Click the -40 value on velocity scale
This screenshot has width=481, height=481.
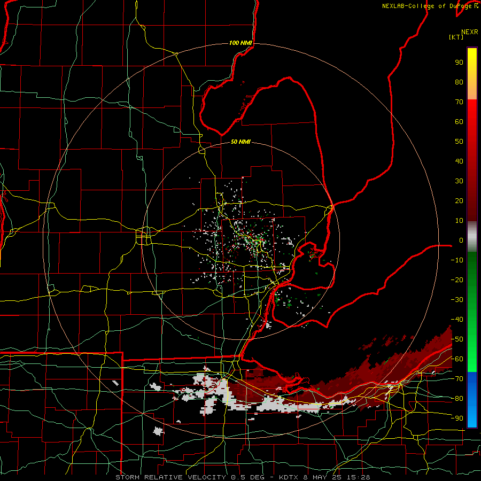click(x=457, y=320)
